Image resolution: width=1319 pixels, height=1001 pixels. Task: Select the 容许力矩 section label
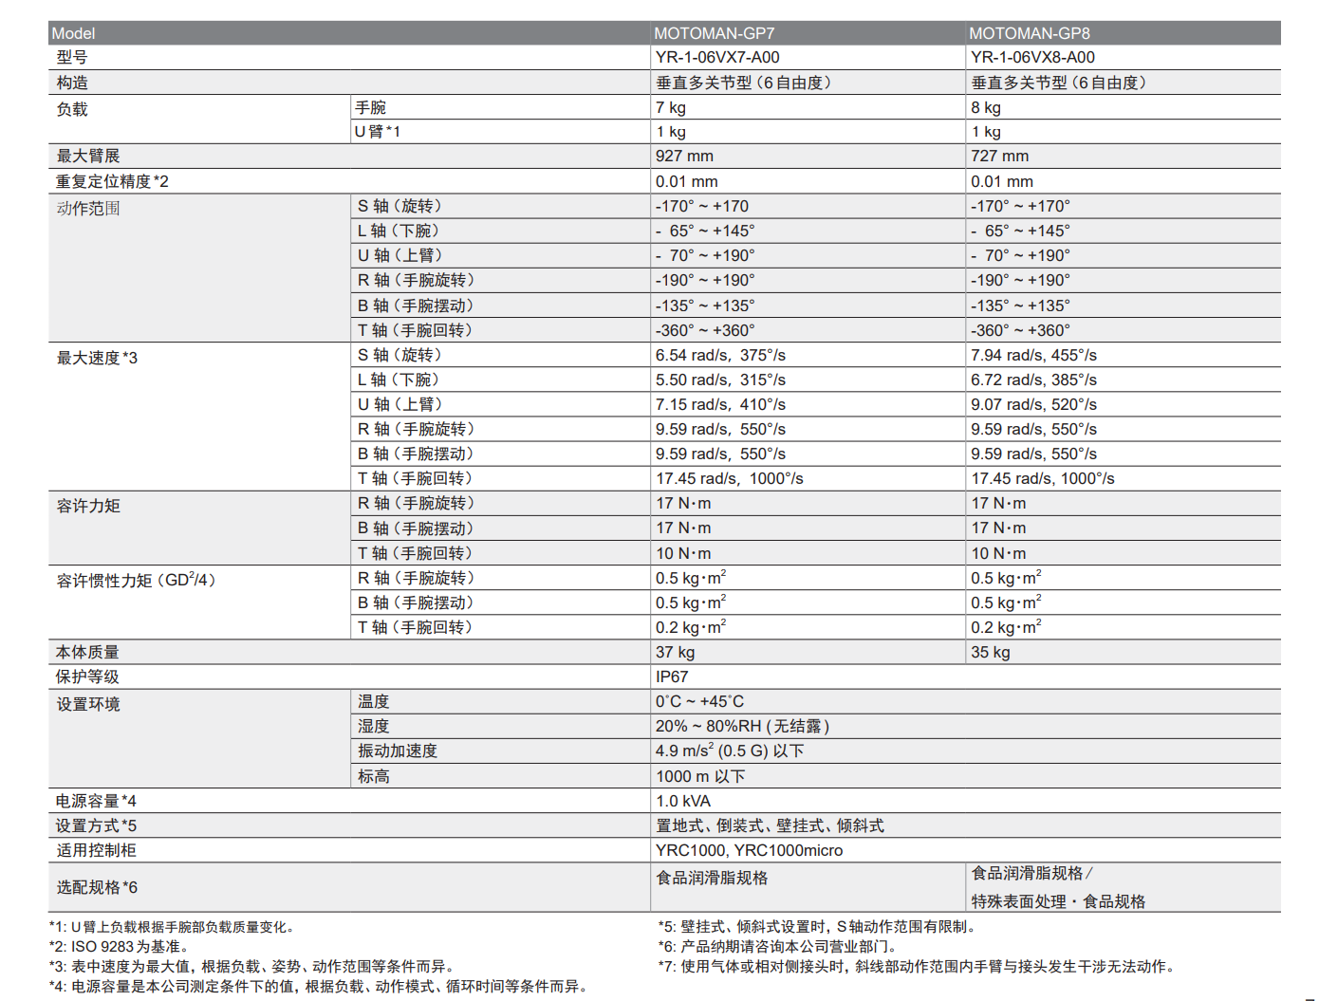point(88,506)
